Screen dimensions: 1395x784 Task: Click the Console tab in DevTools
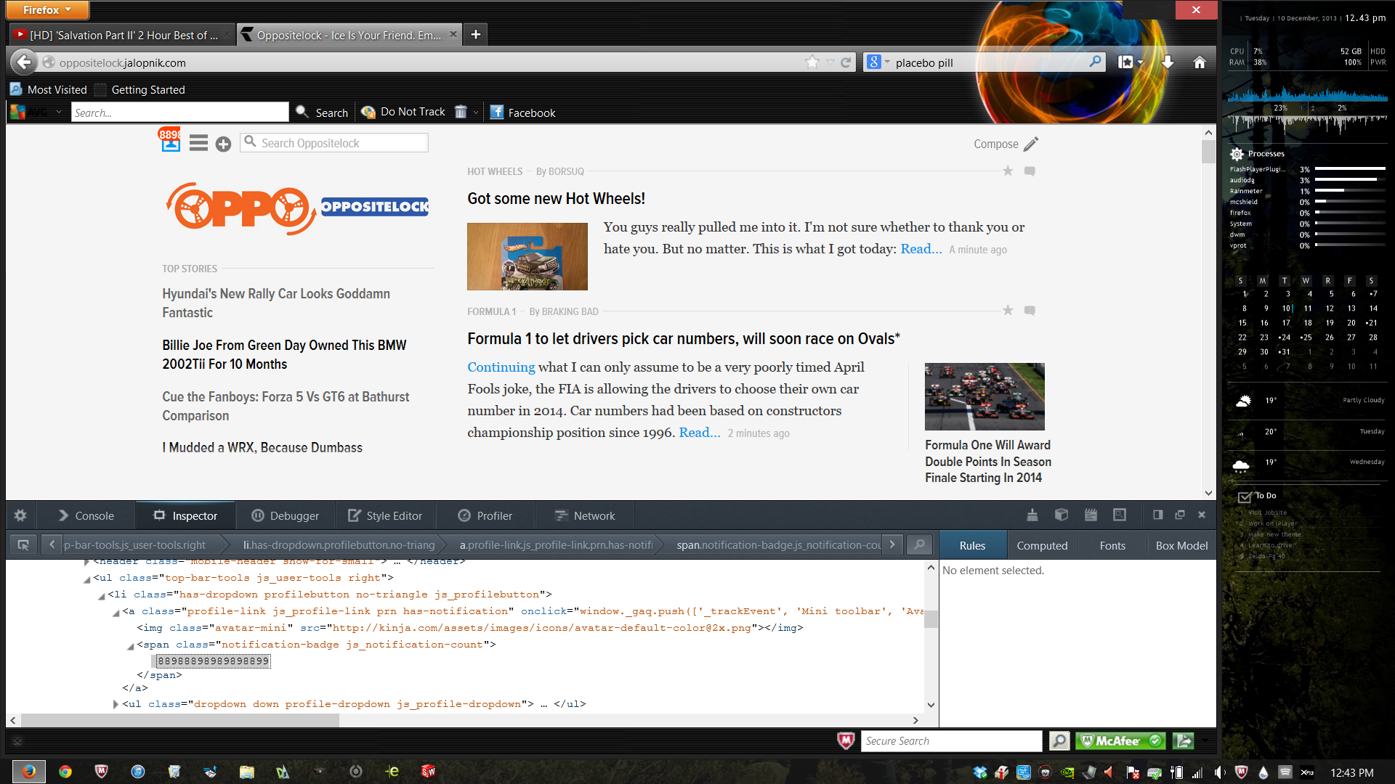click(x=94, y=515)
